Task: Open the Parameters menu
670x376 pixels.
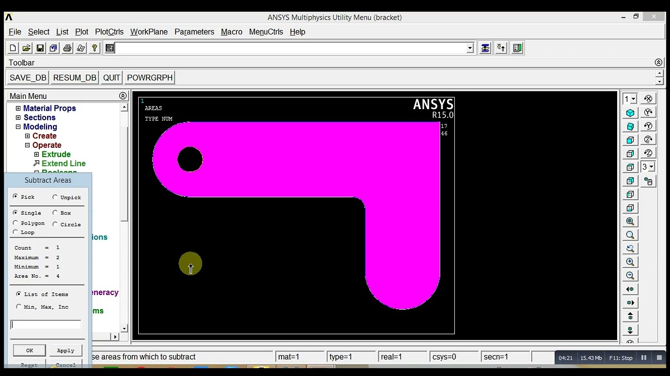Action: tap(194, 32)
